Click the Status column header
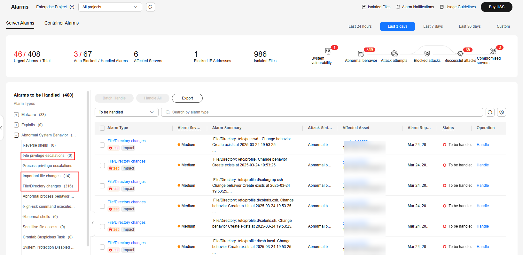Image resolution: width=523 pixels, height=255 pixels. click(448, 128)
